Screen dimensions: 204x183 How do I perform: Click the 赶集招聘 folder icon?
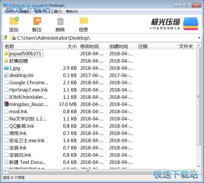click(x=6, y=61)
